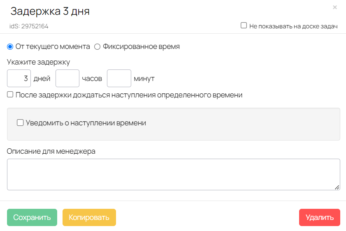Click the yellow 'Копировать' button

tap(89, 217)
